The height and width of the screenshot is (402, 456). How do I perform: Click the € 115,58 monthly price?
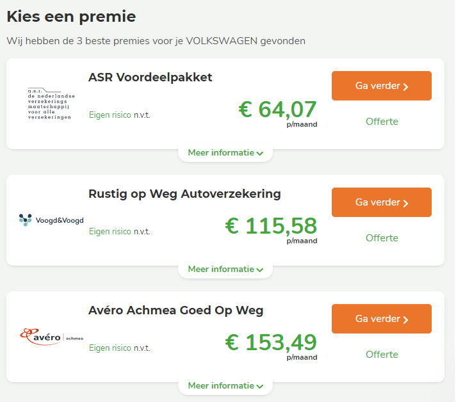271,226
